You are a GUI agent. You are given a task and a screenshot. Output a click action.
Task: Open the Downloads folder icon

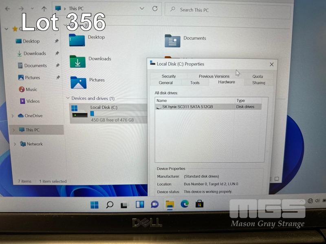coord(77,61)
